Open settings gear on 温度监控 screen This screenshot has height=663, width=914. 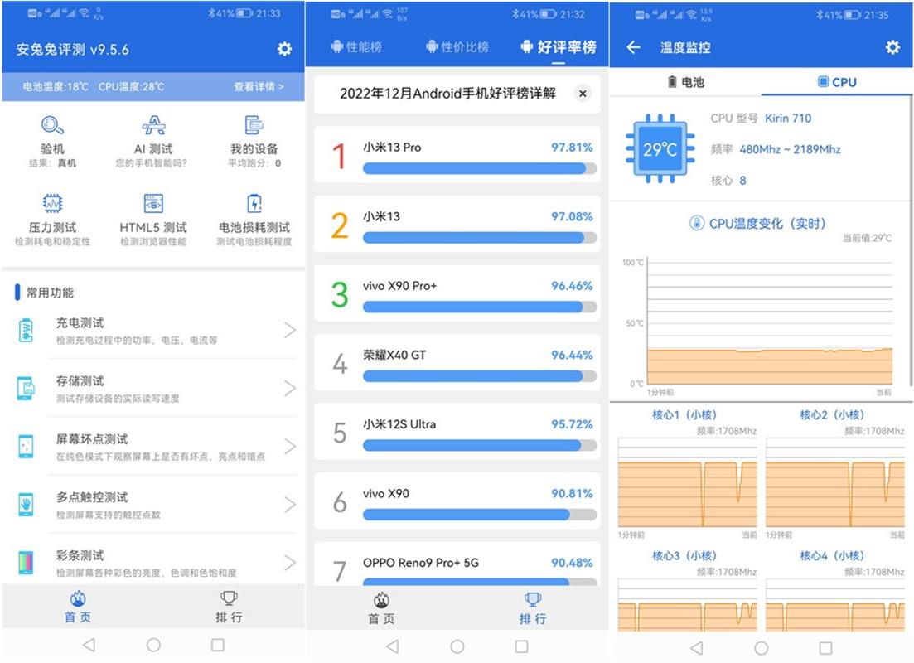892,47
